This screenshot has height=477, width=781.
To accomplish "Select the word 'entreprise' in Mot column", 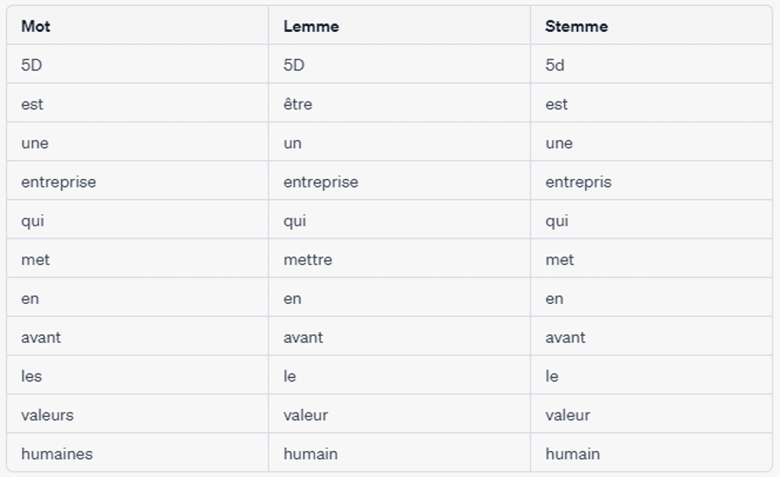I will click(58, 182).
